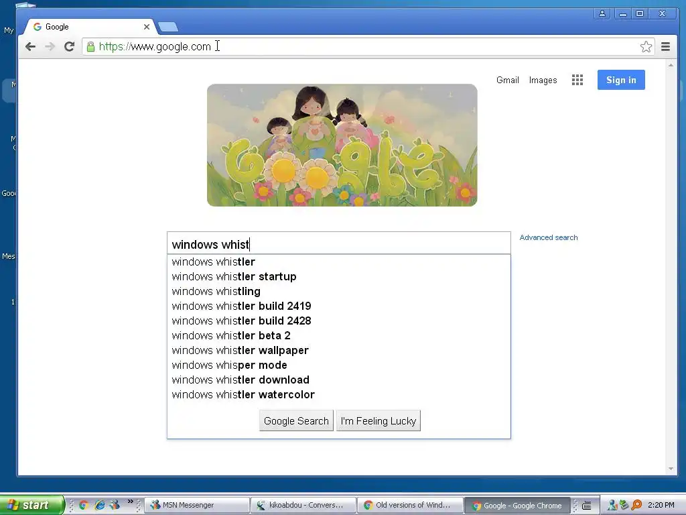
Task: Launch Internet Explorer from Quick Launch
Action: (100, 505)
